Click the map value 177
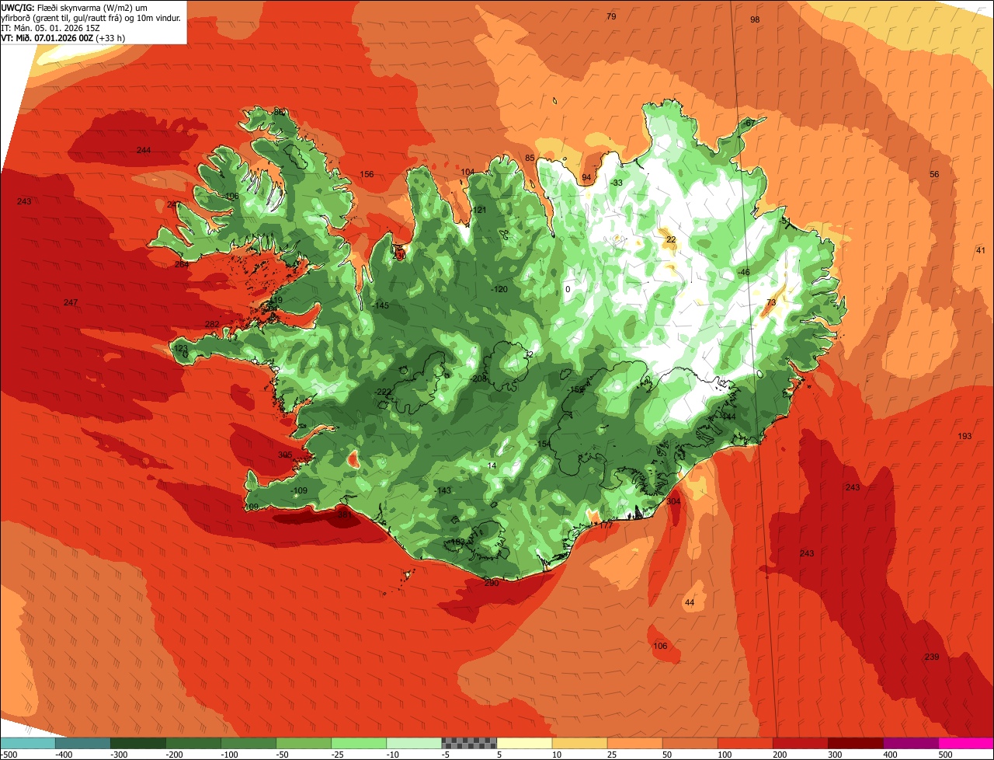 click(x=606, y=525)
